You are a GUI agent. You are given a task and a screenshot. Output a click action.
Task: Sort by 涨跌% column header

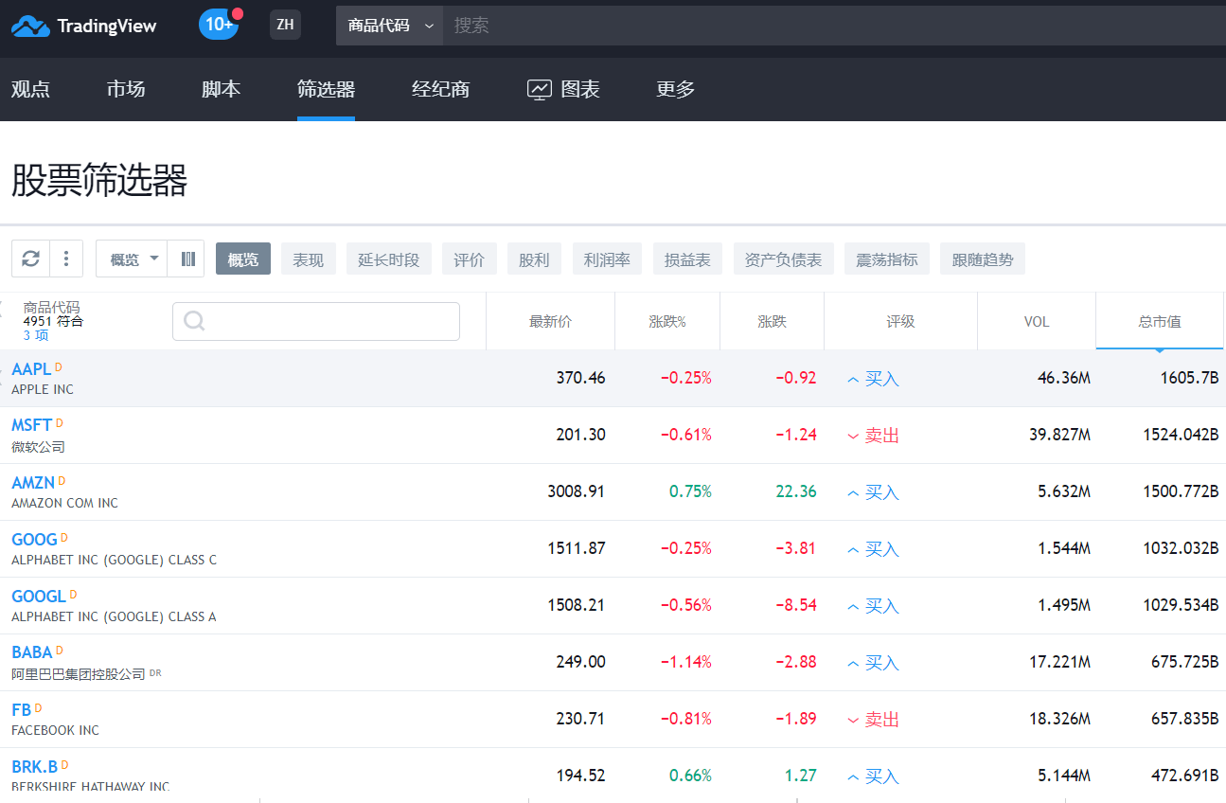tap(667, 321)
